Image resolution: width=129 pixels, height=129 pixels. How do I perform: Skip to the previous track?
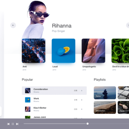click(8, 124)
